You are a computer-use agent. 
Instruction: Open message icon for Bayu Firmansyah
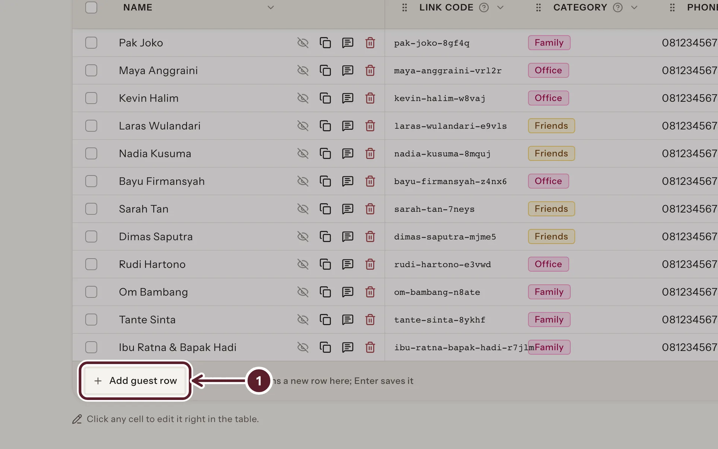coord(347,181)
